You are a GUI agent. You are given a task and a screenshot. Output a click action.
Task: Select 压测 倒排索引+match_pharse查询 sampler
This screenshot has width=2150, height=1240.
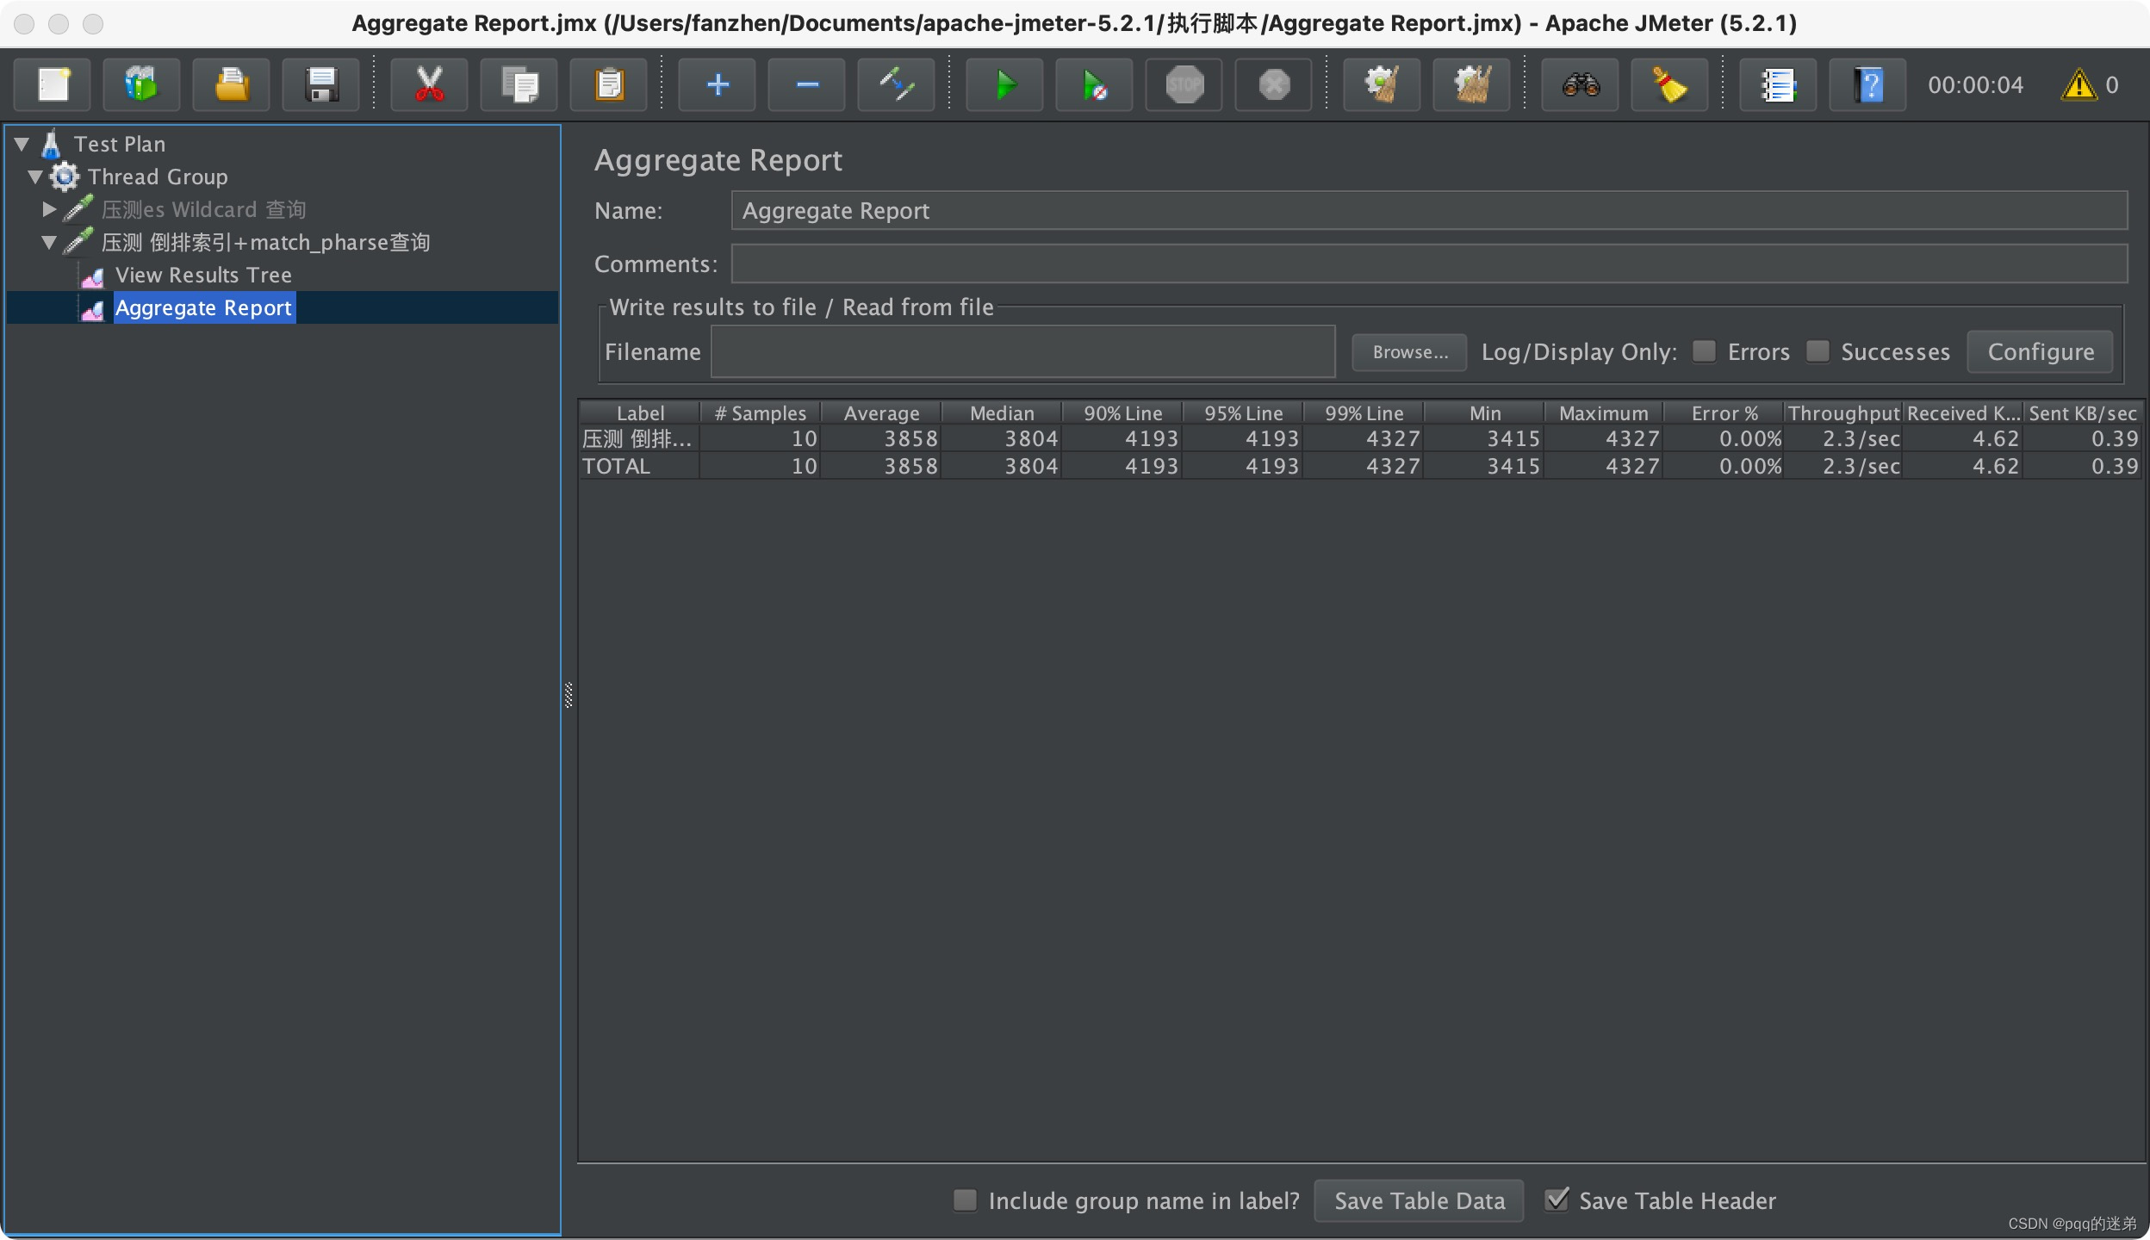[x=265, y=243]
